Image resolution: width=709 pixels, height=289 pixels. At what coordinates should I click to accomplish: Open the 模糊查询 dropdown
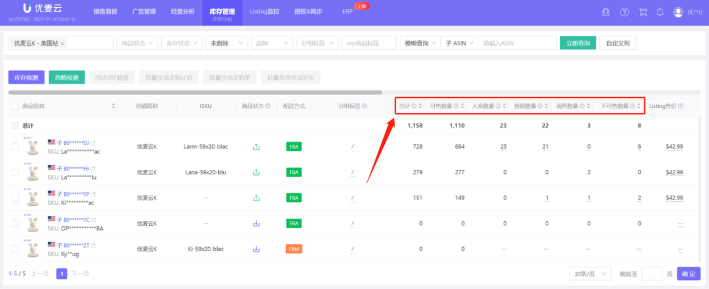pos(420,43)
